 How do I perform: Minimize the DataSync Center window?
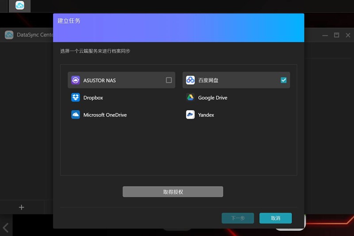pyautogui.click(x=325, y=35)
